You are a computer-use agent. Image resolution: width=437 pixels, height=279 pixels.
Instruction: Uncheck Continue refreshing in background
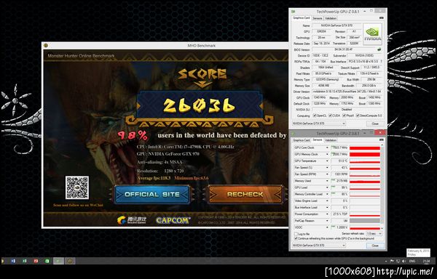coord(296,239)
